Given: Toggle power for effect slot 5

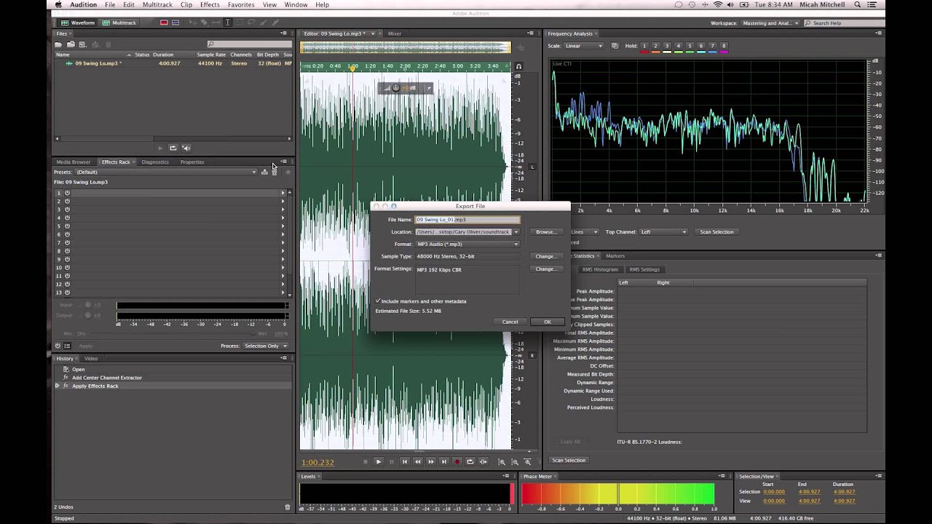Looking at the screenshot, I should pos(67,226).
